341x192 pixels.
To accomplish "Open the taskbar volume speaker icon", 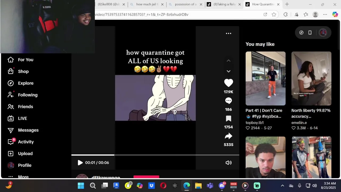I will (314, 186).
